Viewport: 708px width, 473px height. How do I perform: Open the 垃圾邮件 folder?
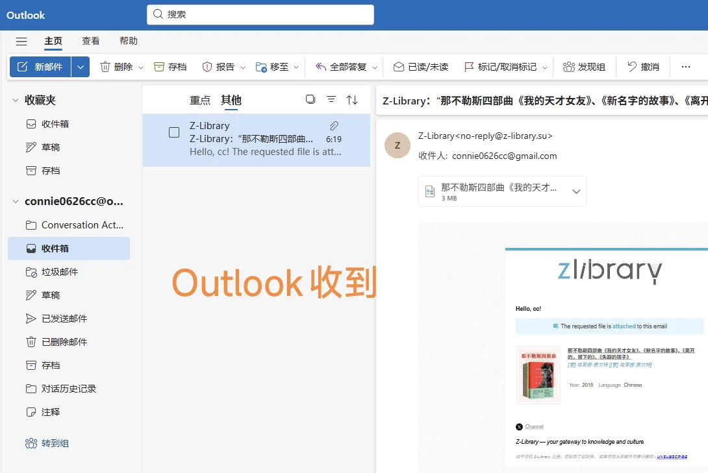pos(69,272)
